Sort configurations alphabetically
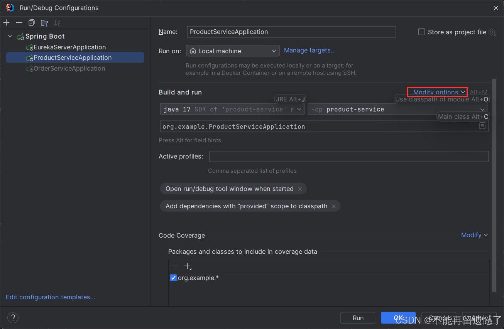The height and width of the screenshot is (329, 504). click(x=57, y=23)
